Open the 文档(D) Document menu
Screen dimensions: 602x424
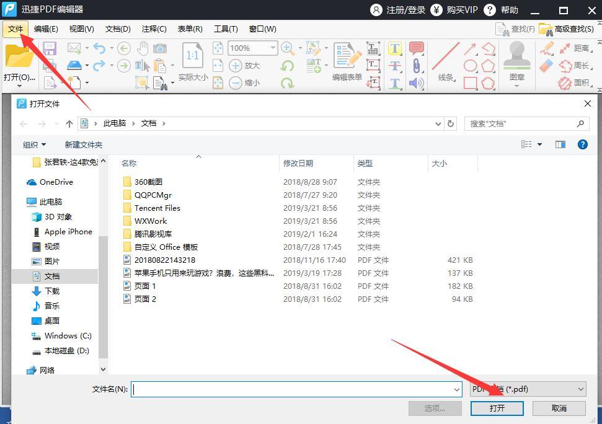pos(118,29)
